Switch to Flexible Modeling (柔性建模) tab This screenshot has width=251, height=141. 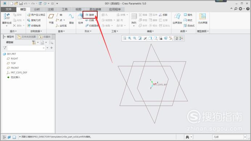pos(95,9)
